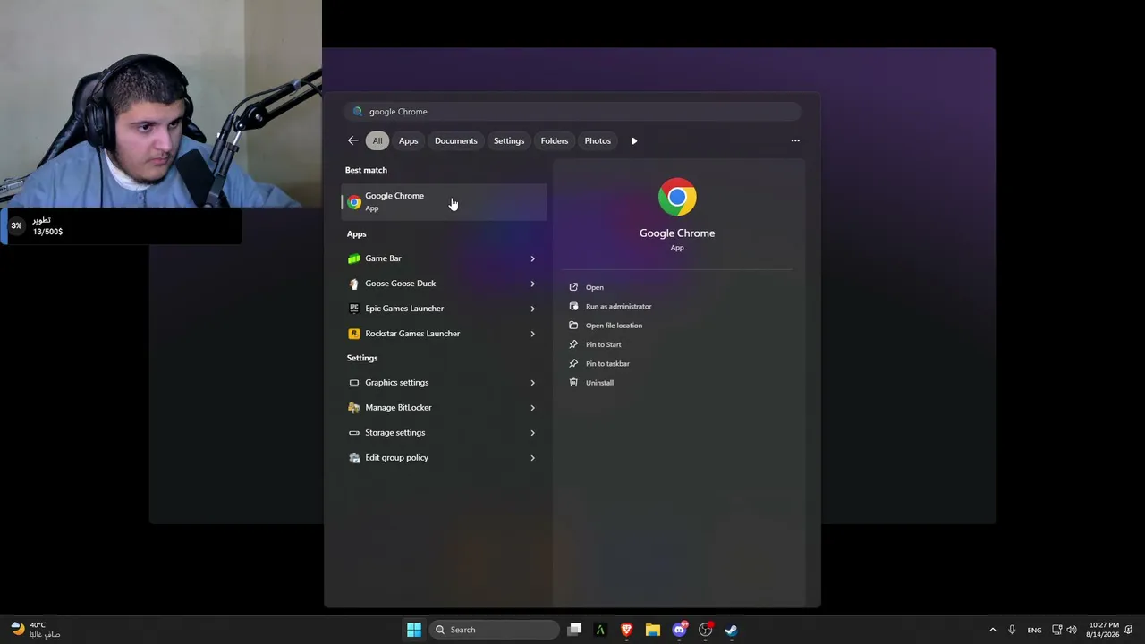Click the Game Bar app icon

(354, 258)
